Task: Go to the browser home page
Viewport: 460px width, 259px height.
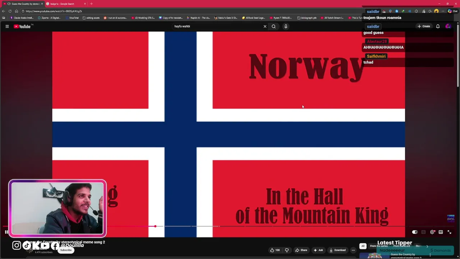Action: tap(16, 11)
